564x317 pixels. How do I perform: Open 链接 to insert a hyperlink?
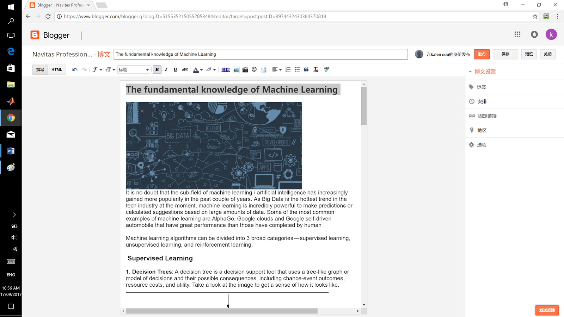coord(226,69)
